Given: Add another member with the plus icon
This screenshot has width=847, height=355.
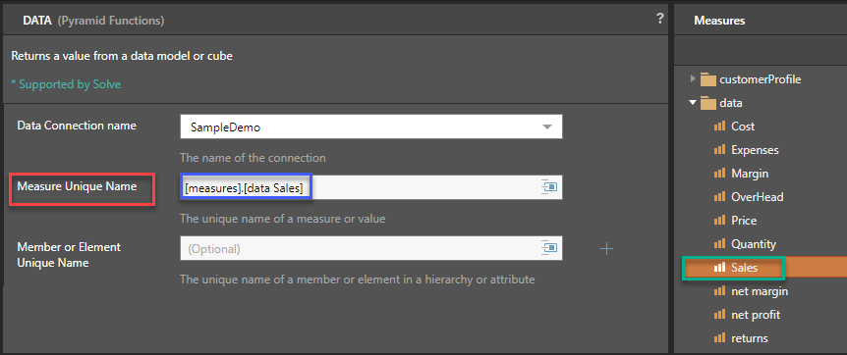Looking at the screenshot, I should [x=607, y=249].
